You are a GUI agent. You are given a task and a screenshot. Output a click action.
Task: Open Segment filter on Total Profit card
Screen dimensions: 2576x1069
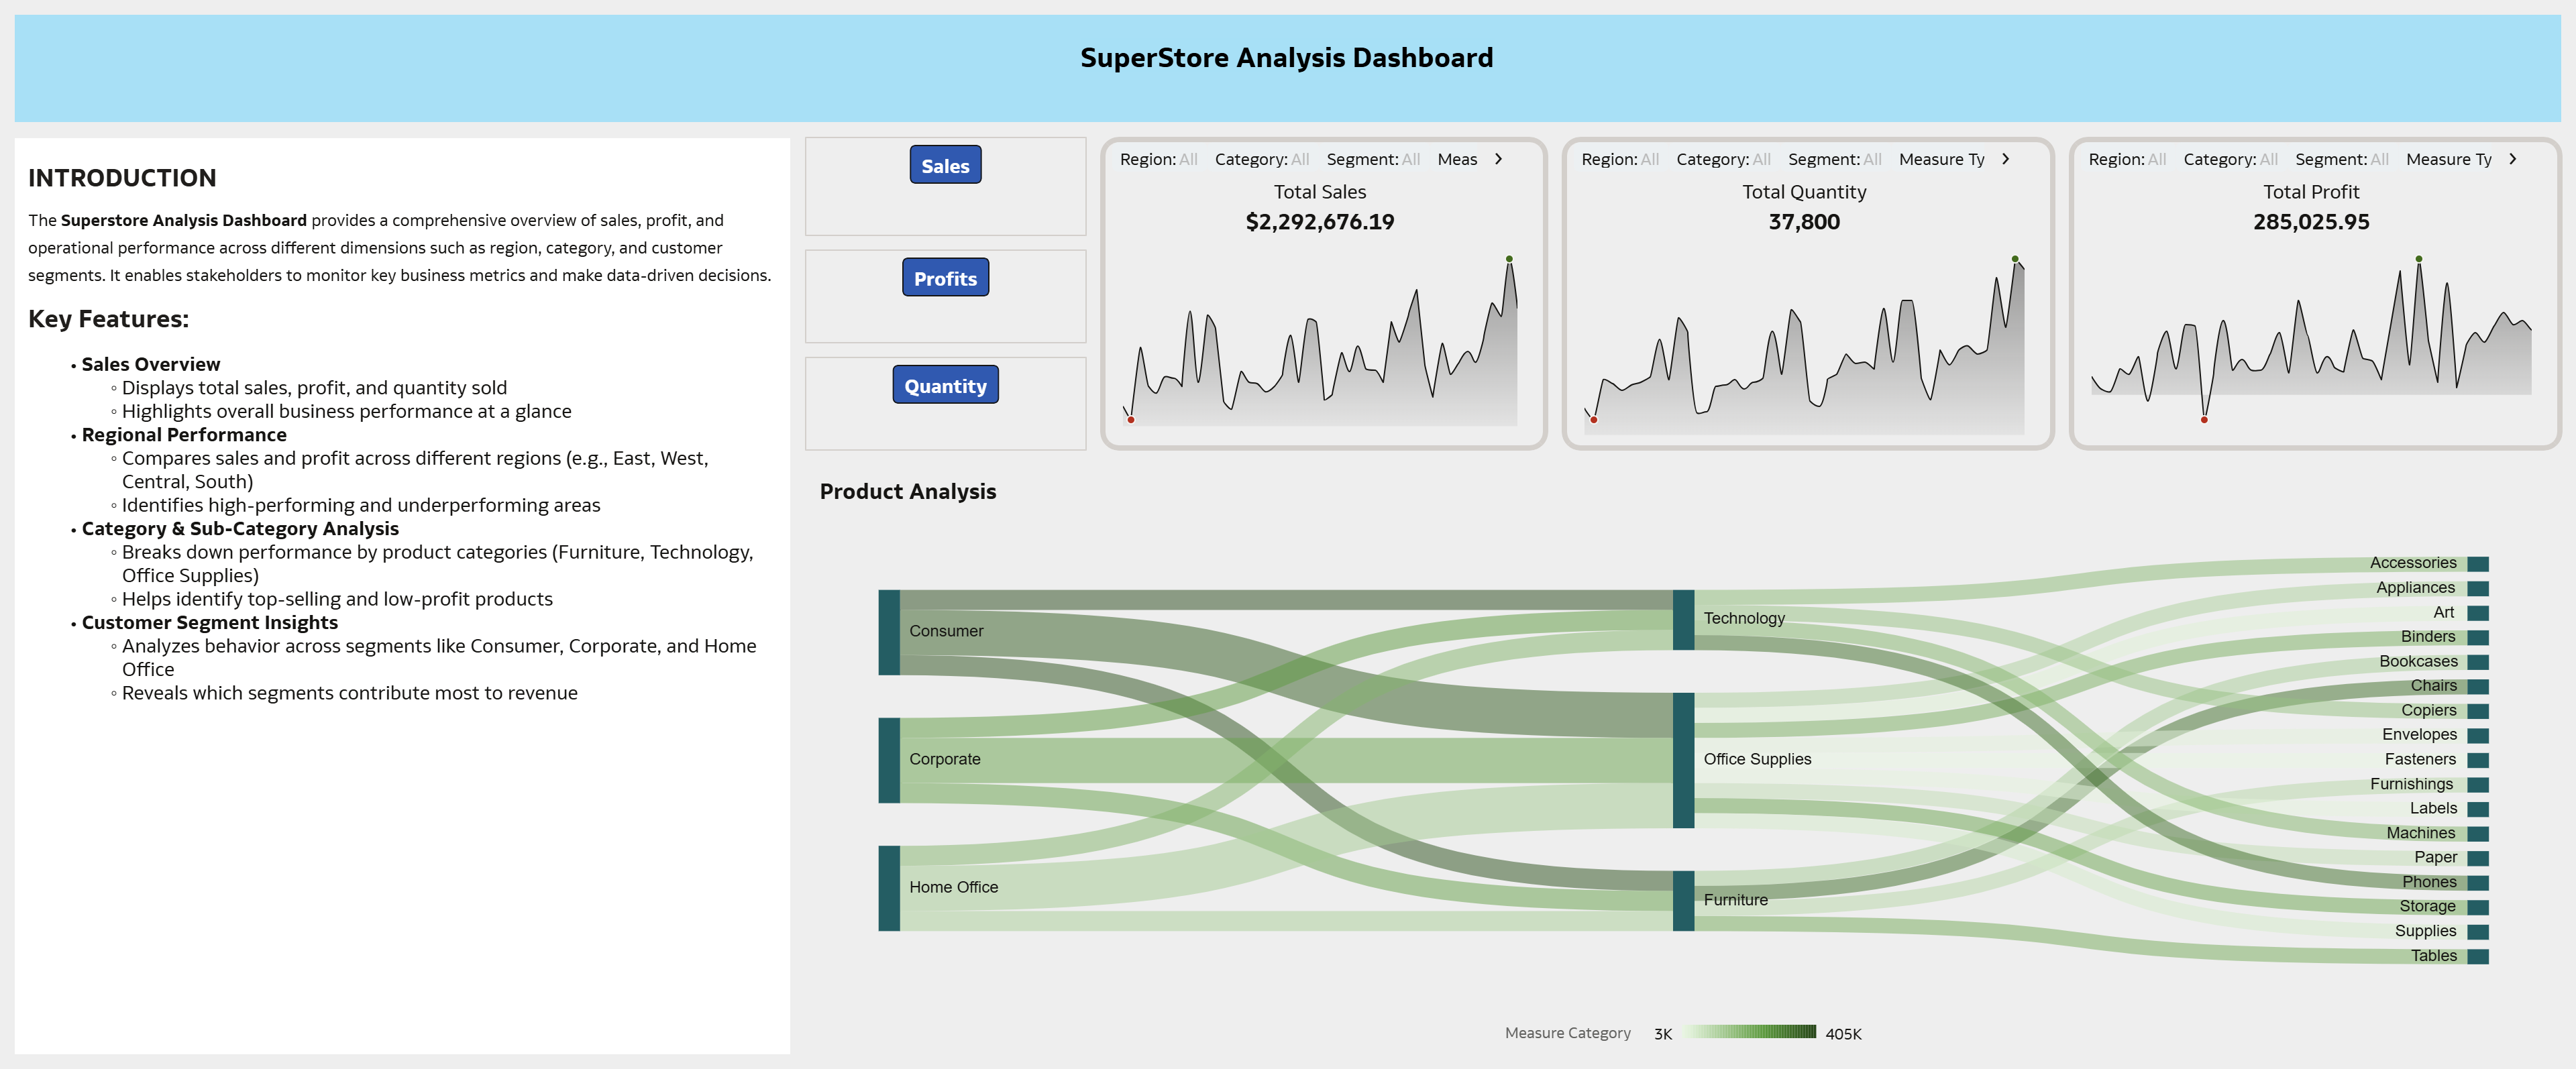pyautogui.click(x=2341, y=159)
